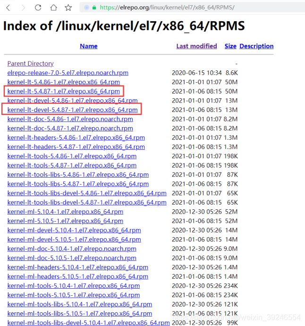Click the browser forward arrow
This screenshot has width=305, height=326.
[x=23, y=8]
